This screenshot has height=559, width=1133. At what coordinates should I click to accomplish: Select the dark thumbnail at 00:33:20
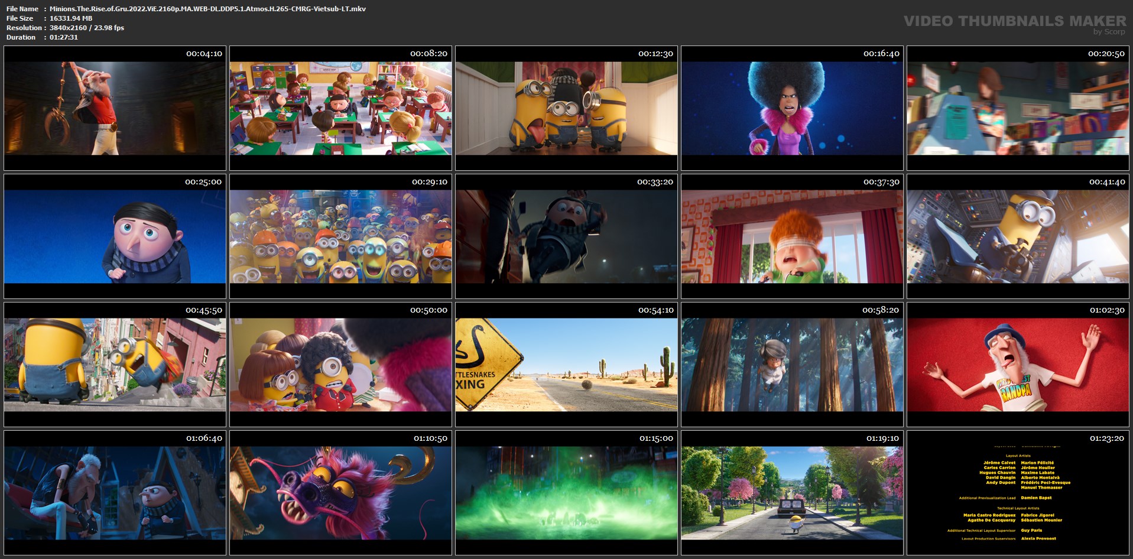pos(566,236)
